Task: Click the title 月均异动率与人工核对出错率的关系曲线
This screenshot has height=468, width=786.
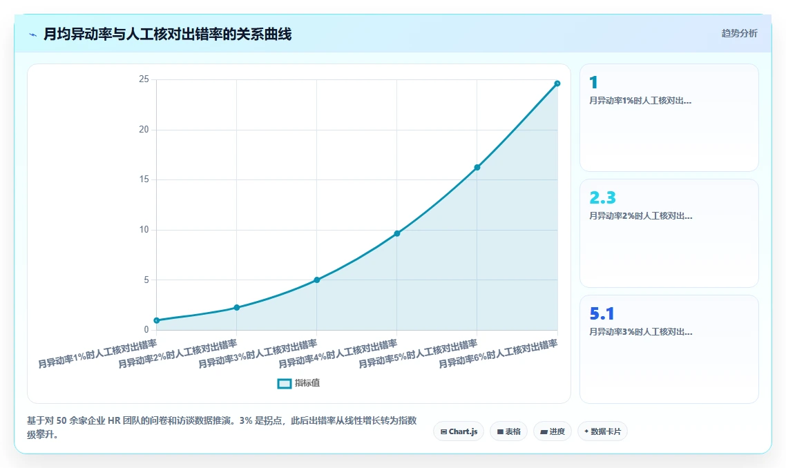Action: pos(167,34)
